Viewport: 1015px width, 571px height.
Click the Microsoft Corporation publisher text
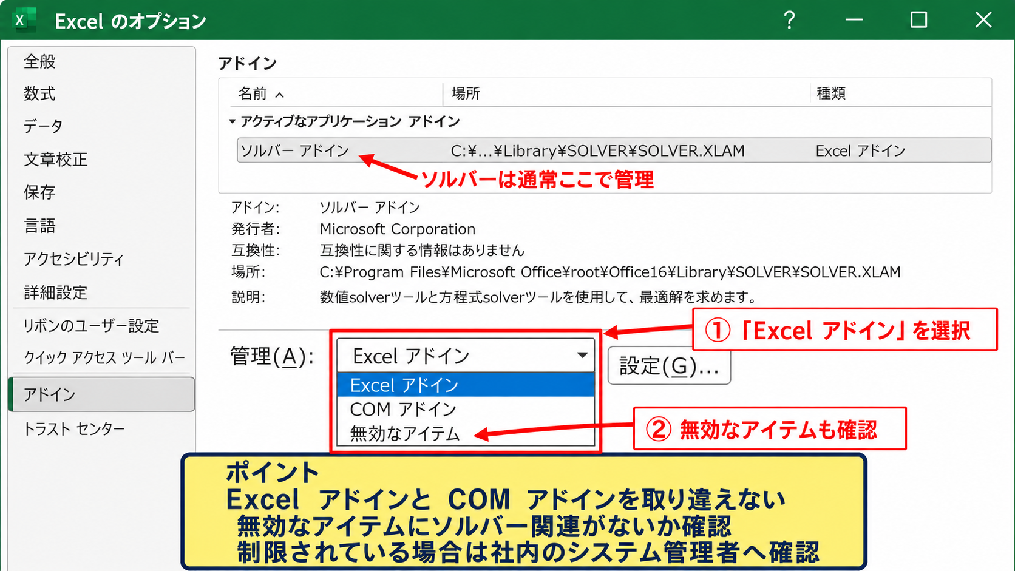click(x=397, y=229)
